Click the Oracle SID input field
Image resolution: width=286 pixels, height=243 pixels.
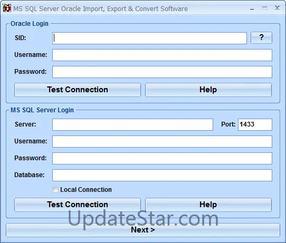point(149,38)
